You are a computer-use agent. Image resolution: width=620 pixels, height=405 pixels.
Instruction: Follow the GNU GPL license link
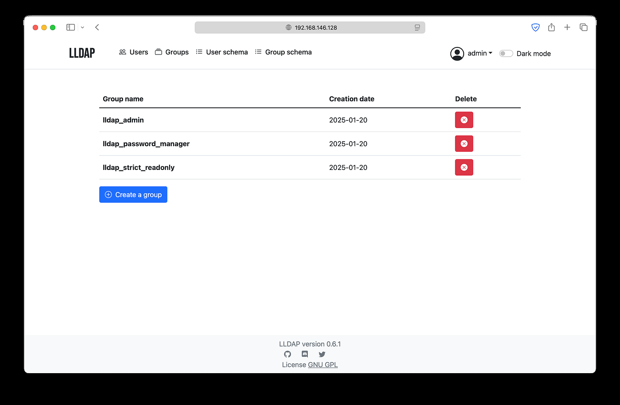[x=323, y=365]
